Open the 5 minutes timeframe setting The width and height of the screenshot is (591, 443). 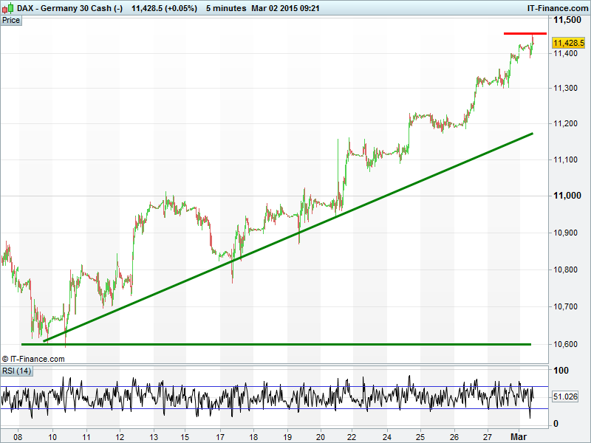point(225,7)
